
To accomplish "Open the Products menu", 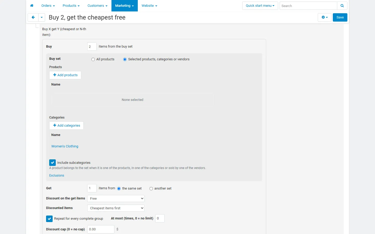I will pyautogui.click(x=71, y=6).
